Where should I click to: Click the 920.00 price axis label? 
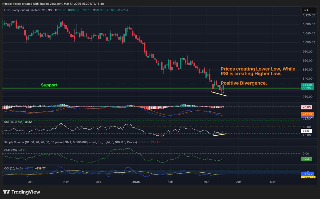pos(307,60)
